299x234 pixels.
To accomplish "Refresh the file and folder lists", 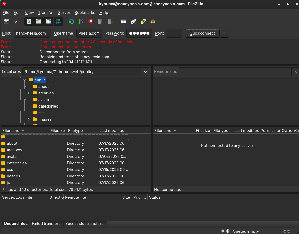I will 71,21.
